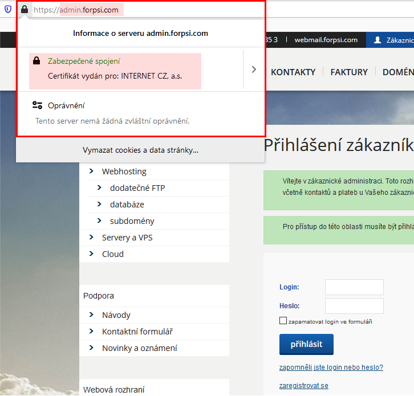Open the Webhosting sidebar link

click(x=124, y=172)
